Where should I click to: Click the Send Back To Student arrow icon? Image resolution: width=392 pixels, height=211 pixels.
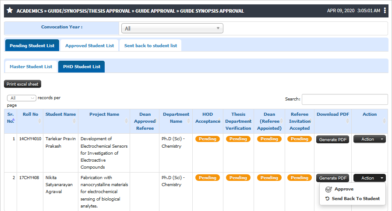pos(327,198)
